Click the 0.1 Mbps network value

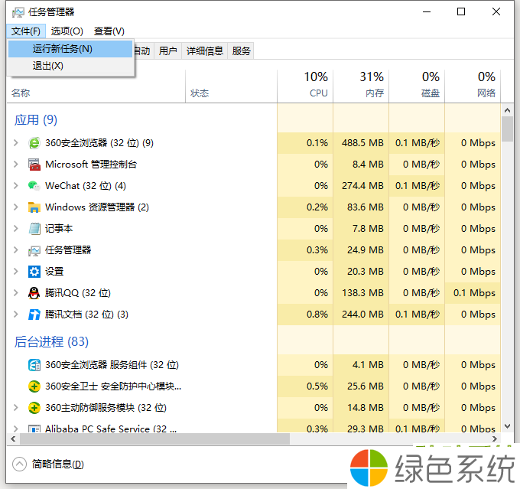click(x=474, y=293)
